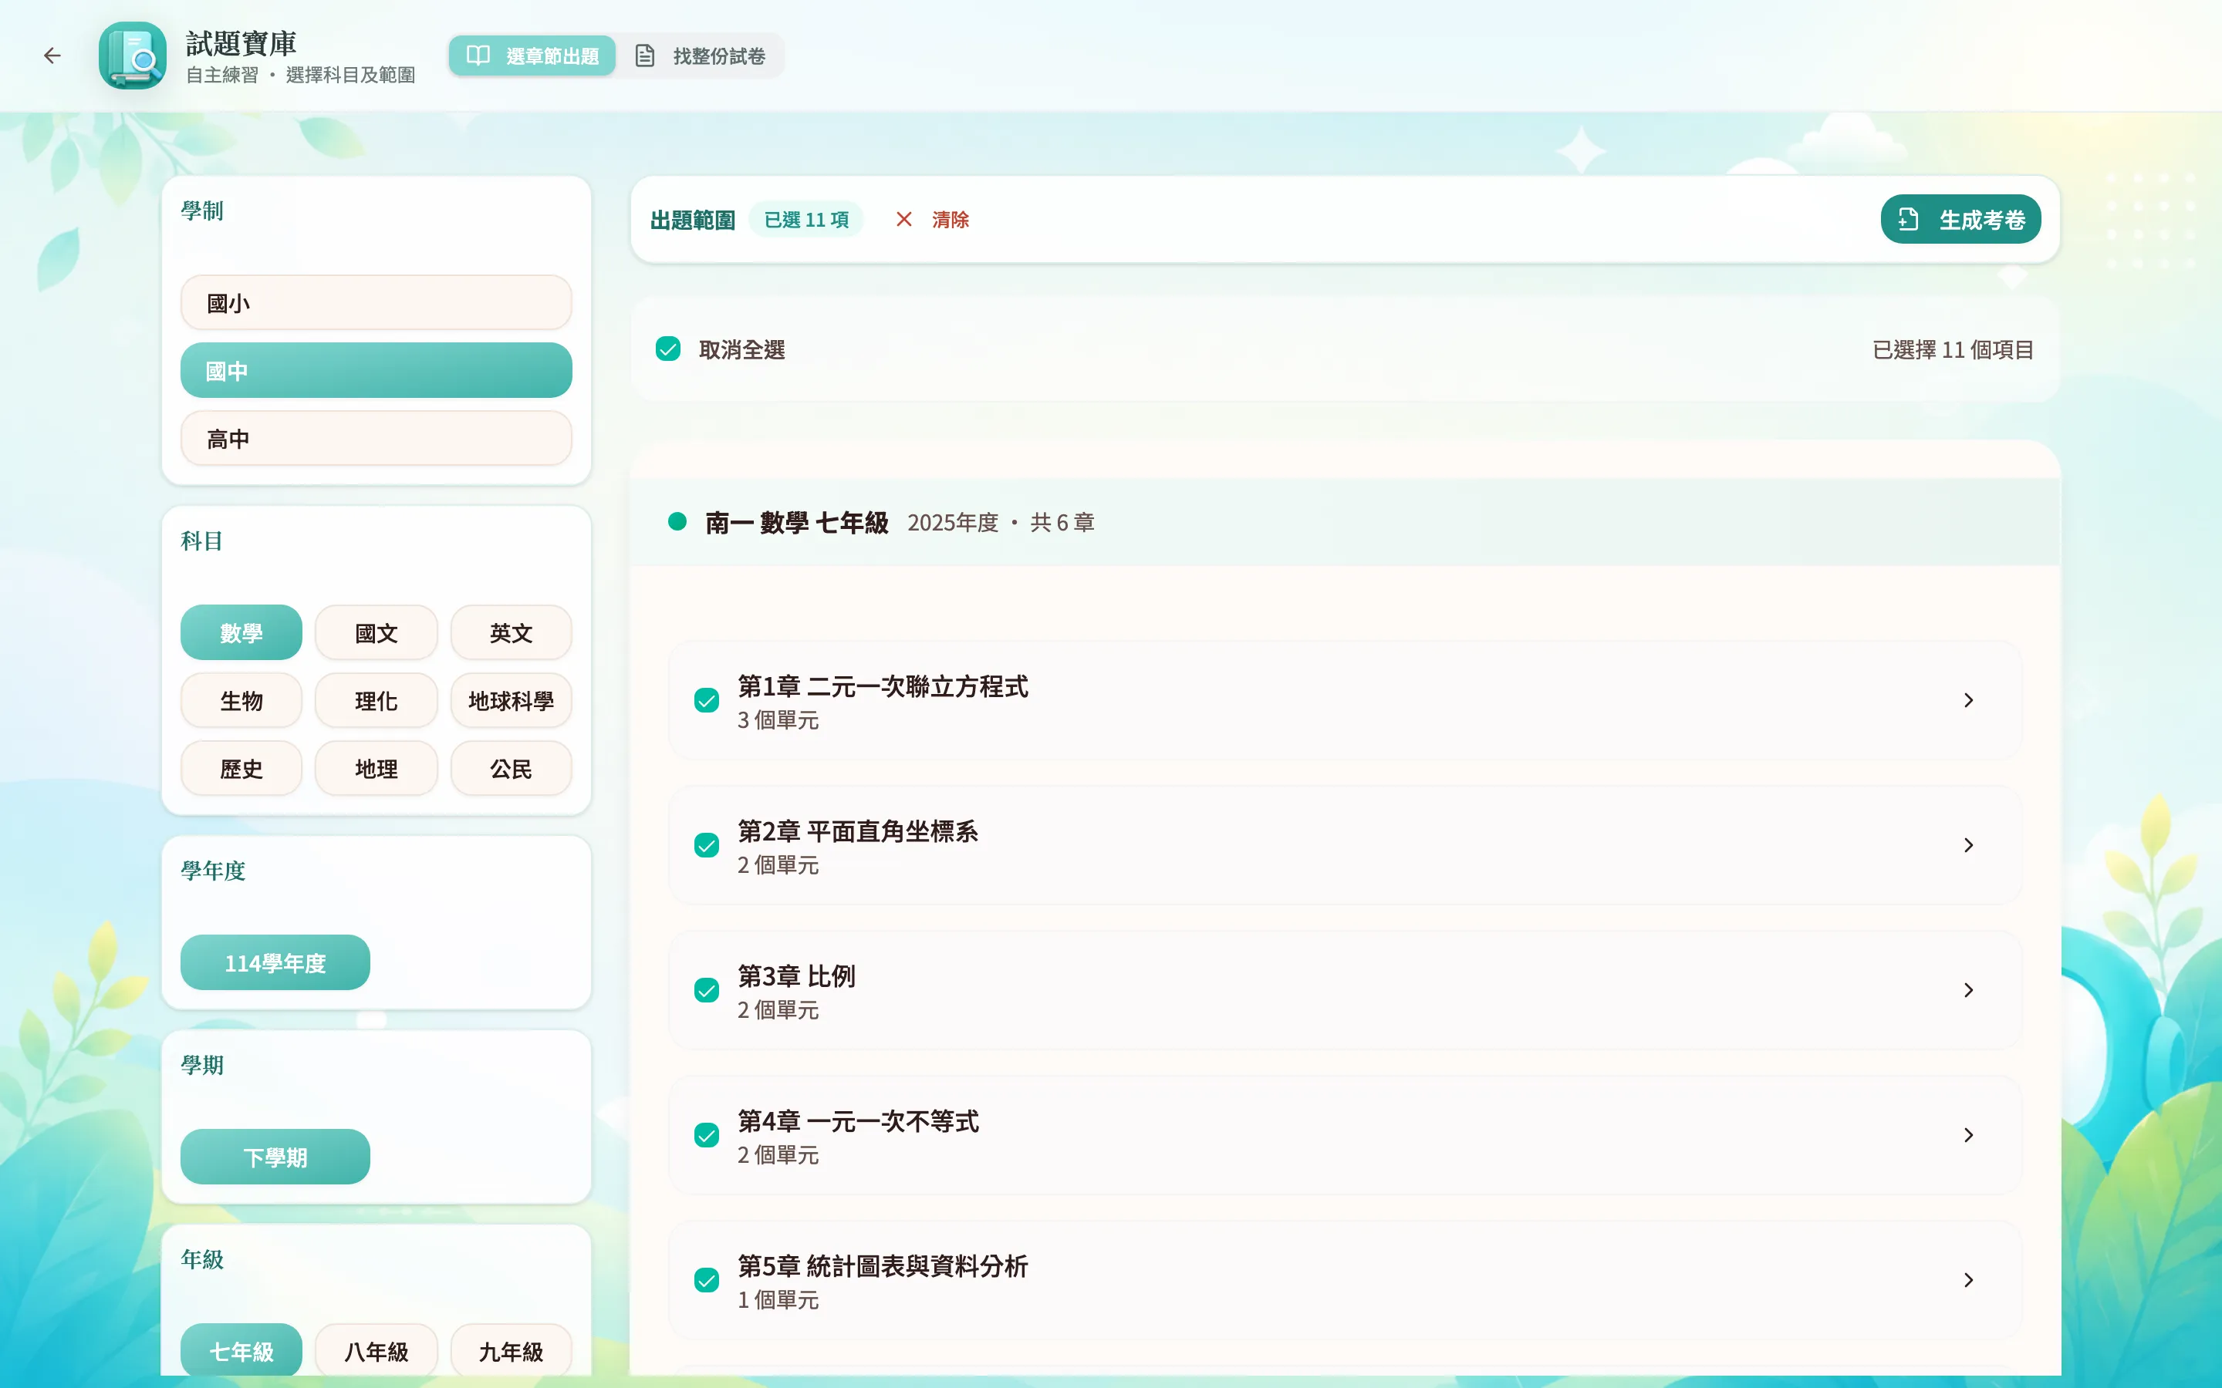Click the red X clear icon
The width and height of the screenshot is (2222, 1388).
pos(903,220)
